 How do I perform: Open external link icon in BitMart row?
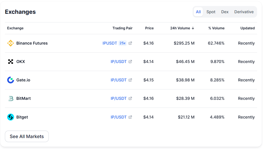click(x=130, y=98)
